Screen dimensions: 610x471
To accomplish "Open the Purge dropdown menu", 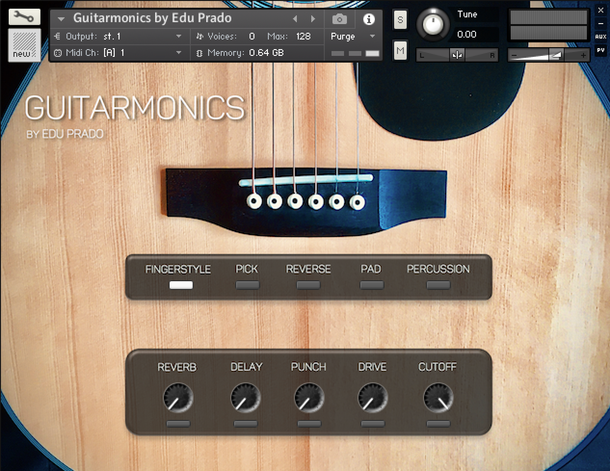I will (x=372, y=37).
